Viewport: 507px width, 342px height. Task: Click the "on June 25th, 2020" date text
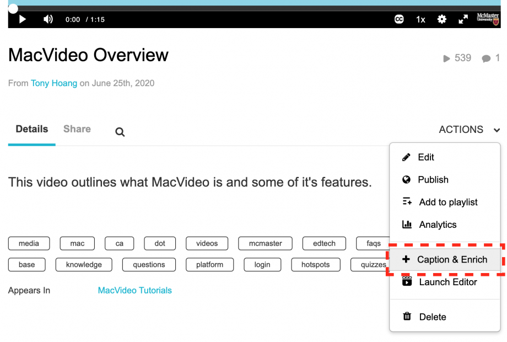pos(117,83)
